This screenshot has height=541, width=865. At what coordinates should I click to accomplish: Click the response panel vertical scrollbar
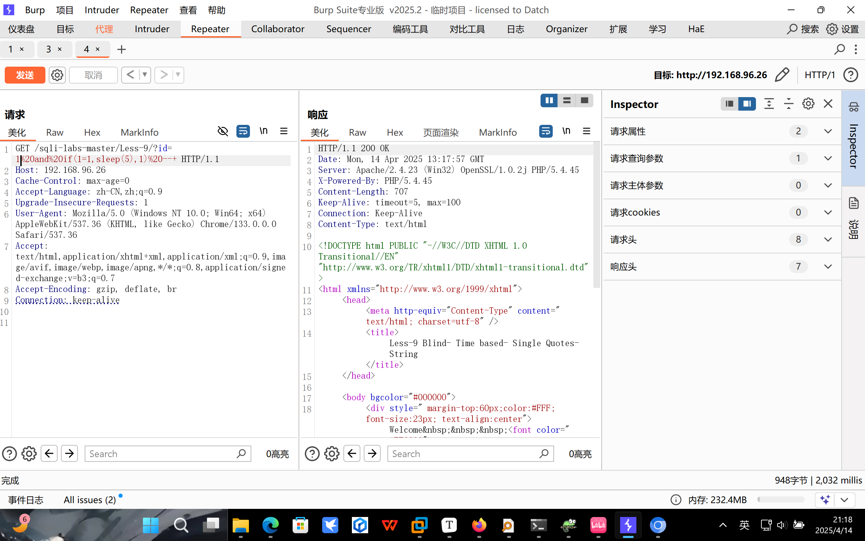point(596,215)
